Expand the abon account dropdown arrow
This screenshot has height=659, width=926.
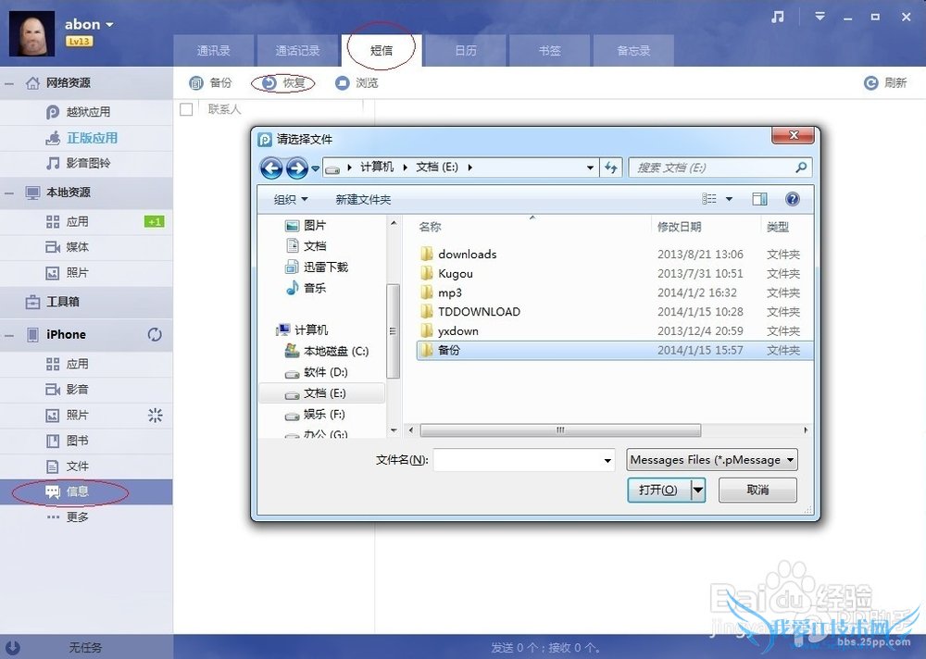(109, 25)
